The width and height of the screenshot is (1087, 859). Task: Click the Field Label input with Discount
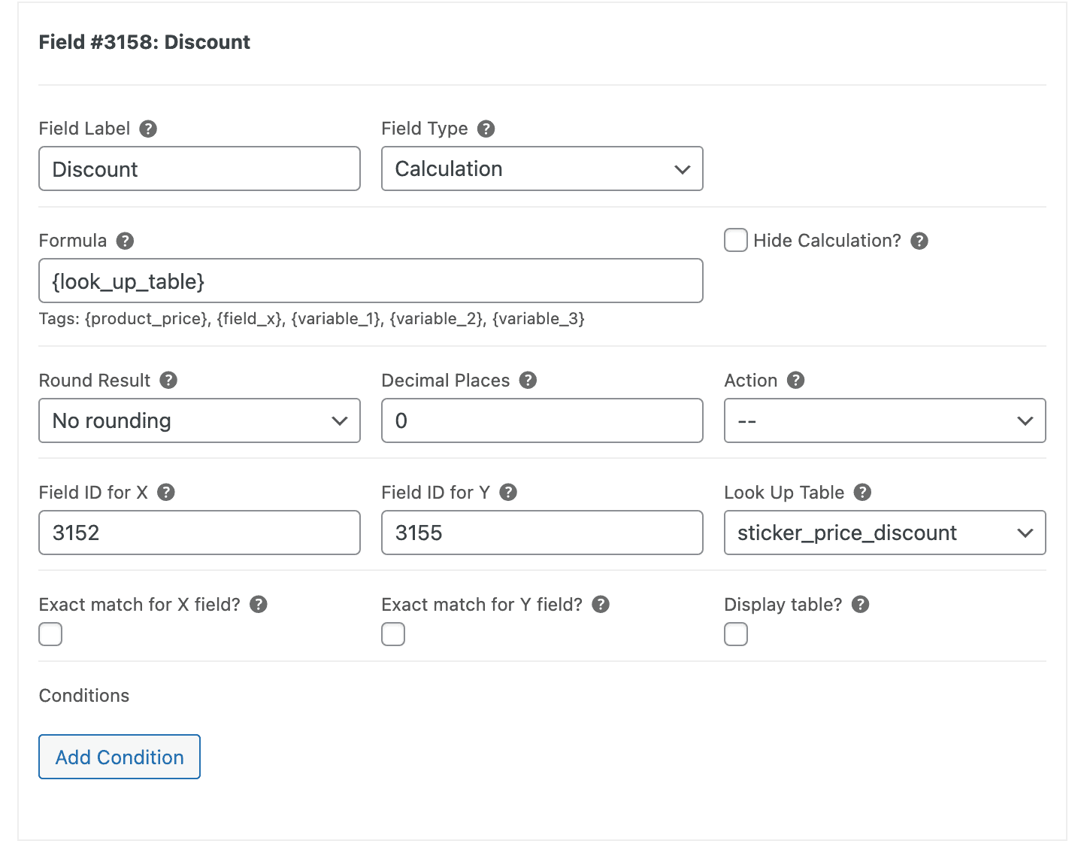point(199,168)
